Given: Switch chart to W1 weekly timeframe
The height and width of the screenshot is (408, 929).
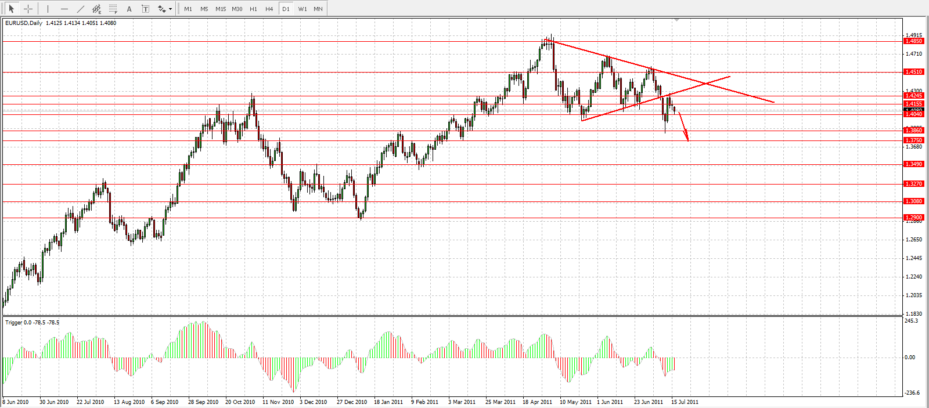Looking at the screenshot, I should pos(303,9).
